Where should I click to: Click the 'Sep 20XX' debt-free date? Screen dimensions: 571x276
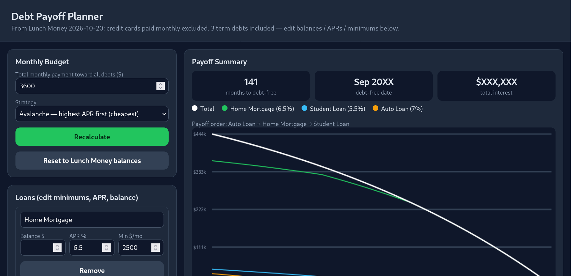tap(374, 82)
